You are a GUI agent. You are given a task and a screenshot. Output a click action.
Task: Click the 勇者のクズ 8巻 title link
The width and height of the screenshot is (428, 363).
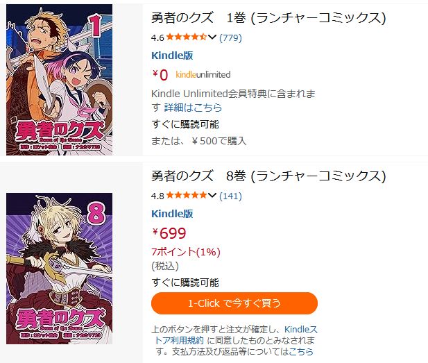pyautogui.click(x=268, y=176)
